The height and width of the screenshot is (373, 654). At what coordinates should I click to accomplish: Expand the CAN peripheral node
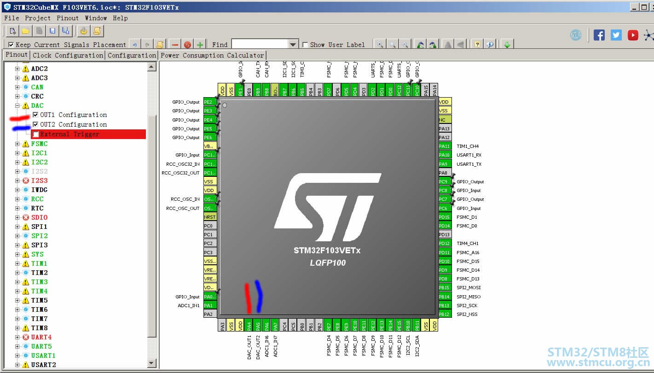click(17, 87)
